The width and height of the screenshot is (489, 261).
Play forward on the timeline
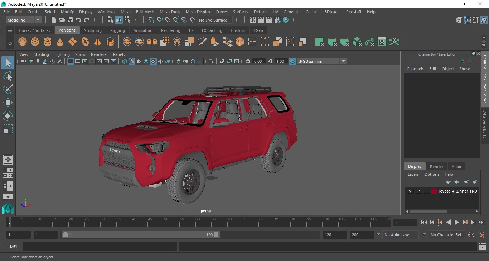click(x=456, y=222)
